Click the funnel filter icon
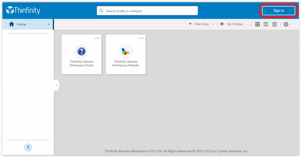 190,24
